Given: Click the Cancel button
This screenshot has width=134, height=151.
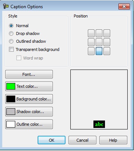Looking at the screenshot, I should coord(82,140).
